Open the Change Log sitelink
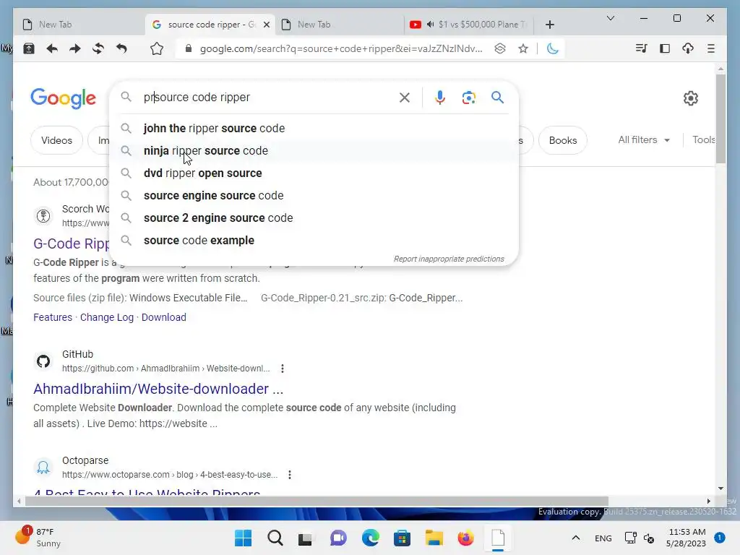Viewport: 740px width, 555px height. (107, 318)
